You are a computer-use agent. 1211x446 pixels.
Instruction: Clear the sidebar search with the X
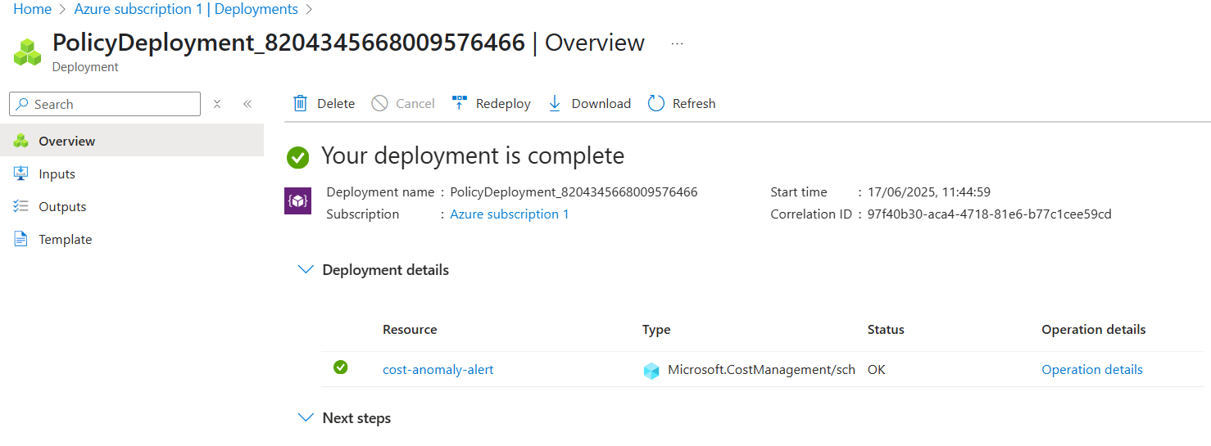click(217, 104)
